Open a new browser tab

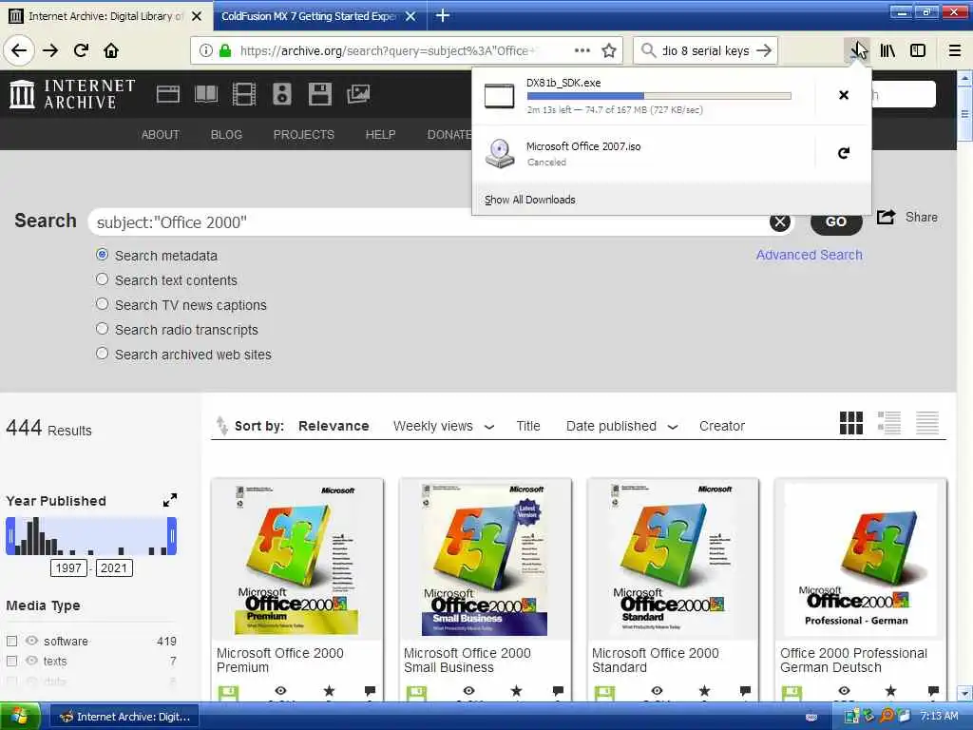443,16
